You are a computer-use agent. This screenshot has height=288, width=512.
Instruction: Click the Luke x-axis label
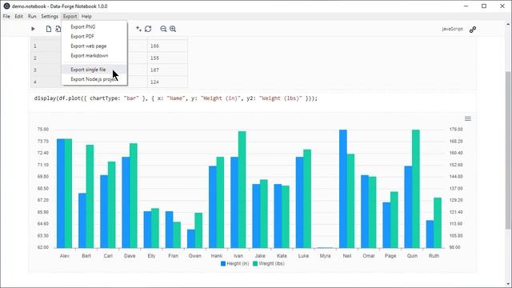(x=303, y=256)
